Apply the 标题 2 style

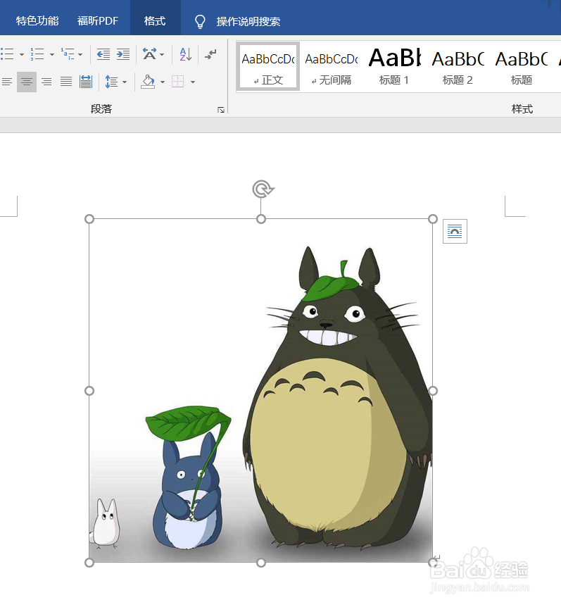(x=458, y=67)
